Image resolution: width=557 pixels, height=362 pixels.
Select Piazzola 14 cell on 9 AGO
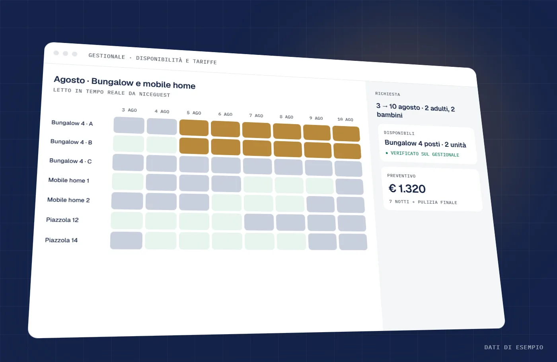coord(322,241)
